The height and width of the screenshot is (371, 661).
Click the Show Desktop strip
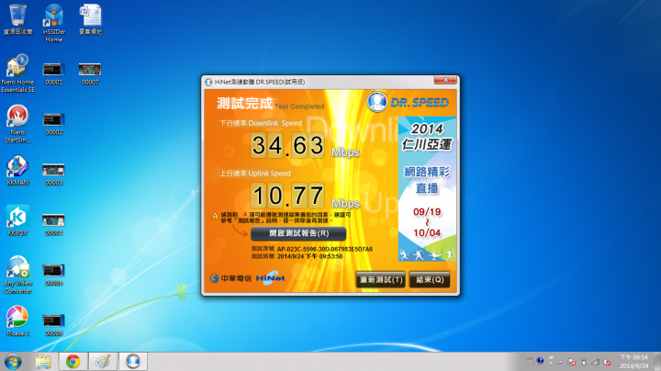(657, 362)
